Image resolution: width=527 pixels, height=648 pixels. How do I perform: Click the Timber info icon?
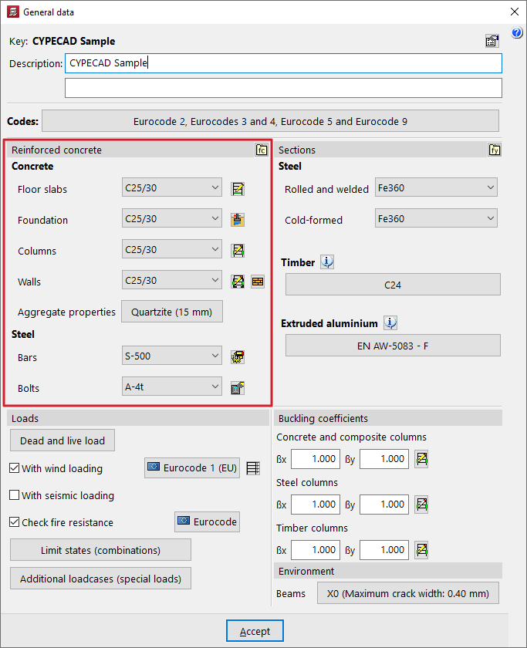click(x=327, y=262)
